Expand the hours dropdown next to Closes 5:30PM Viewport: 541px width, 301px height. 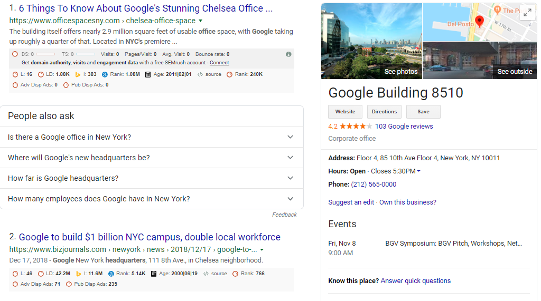[x=418, y=171]
